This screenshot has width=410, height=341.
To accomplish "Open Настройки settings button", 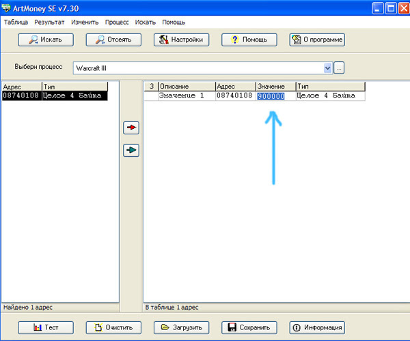I will (182, 40).
